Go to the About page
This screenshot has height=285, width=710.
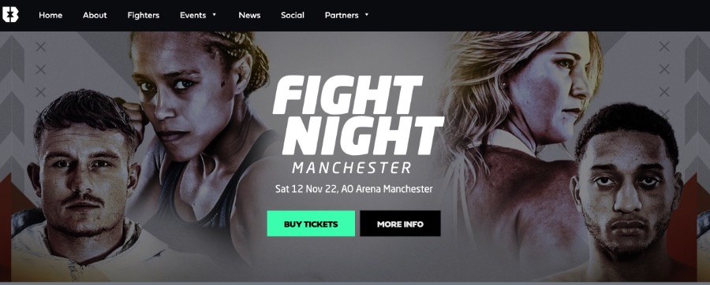pos(95,16)
